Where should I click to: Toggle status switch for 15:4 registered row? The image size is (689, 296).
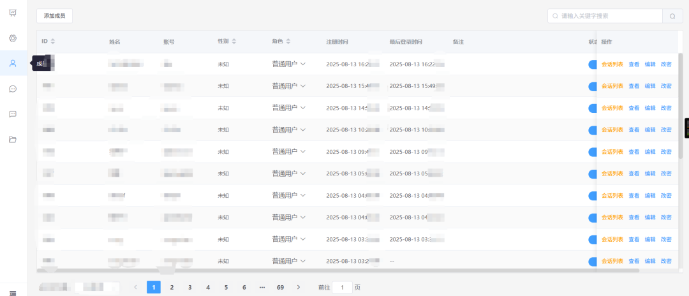tap(592, 86)
